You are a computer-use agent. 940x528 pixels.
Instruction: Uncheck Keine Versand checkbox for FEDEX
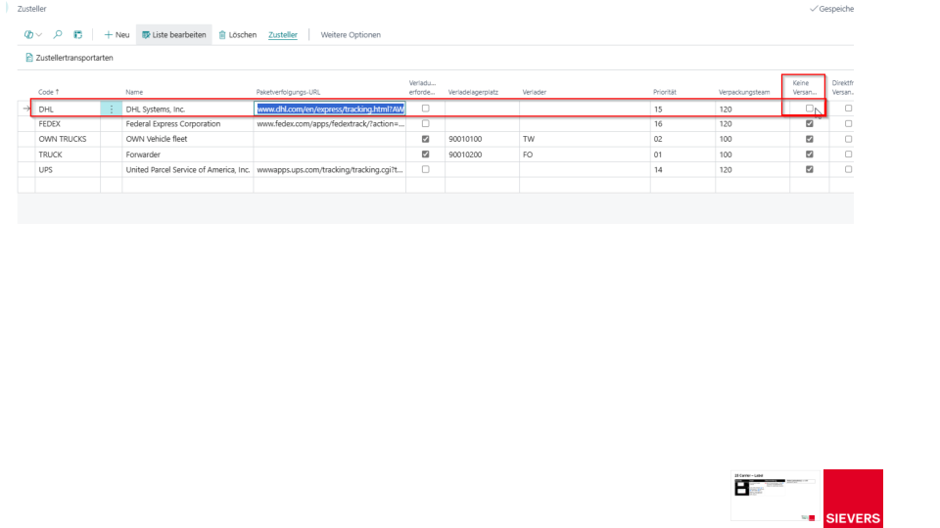[x=810, y=123]
